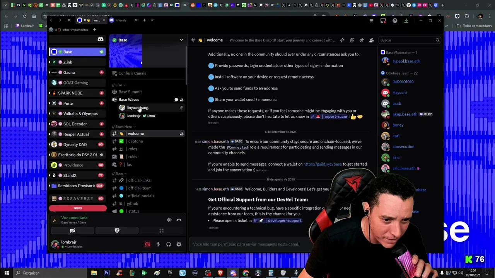Image resolution: width=495 pixels, height=278 pixels.
Task: Open developer-support channel link
Action: click(277, 220)
